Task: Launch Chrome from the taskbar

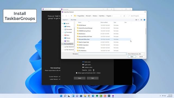Action: click(89, 96)
